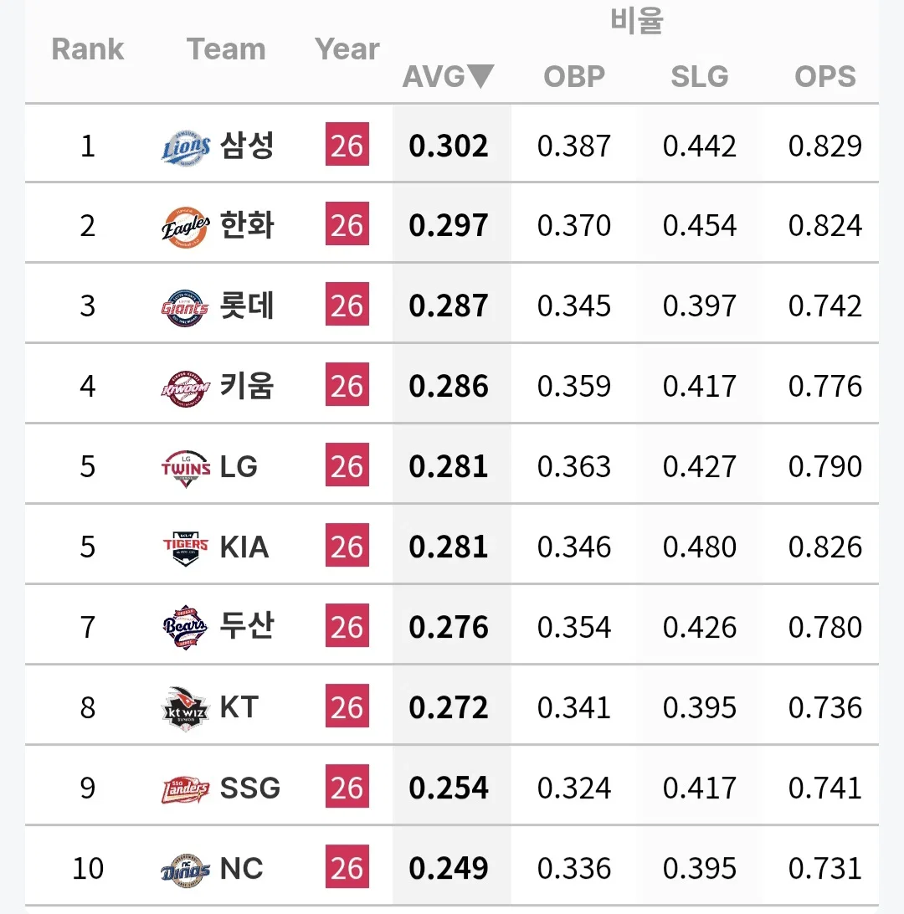904x914 pixels.
Task: Click the Samsung Lions team logo
Action: [x=185, y=147]
